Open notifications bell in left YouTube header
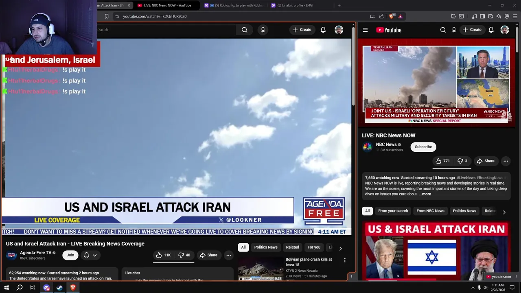The height and width of the screenshot is (293, 521). pos(323,30)
